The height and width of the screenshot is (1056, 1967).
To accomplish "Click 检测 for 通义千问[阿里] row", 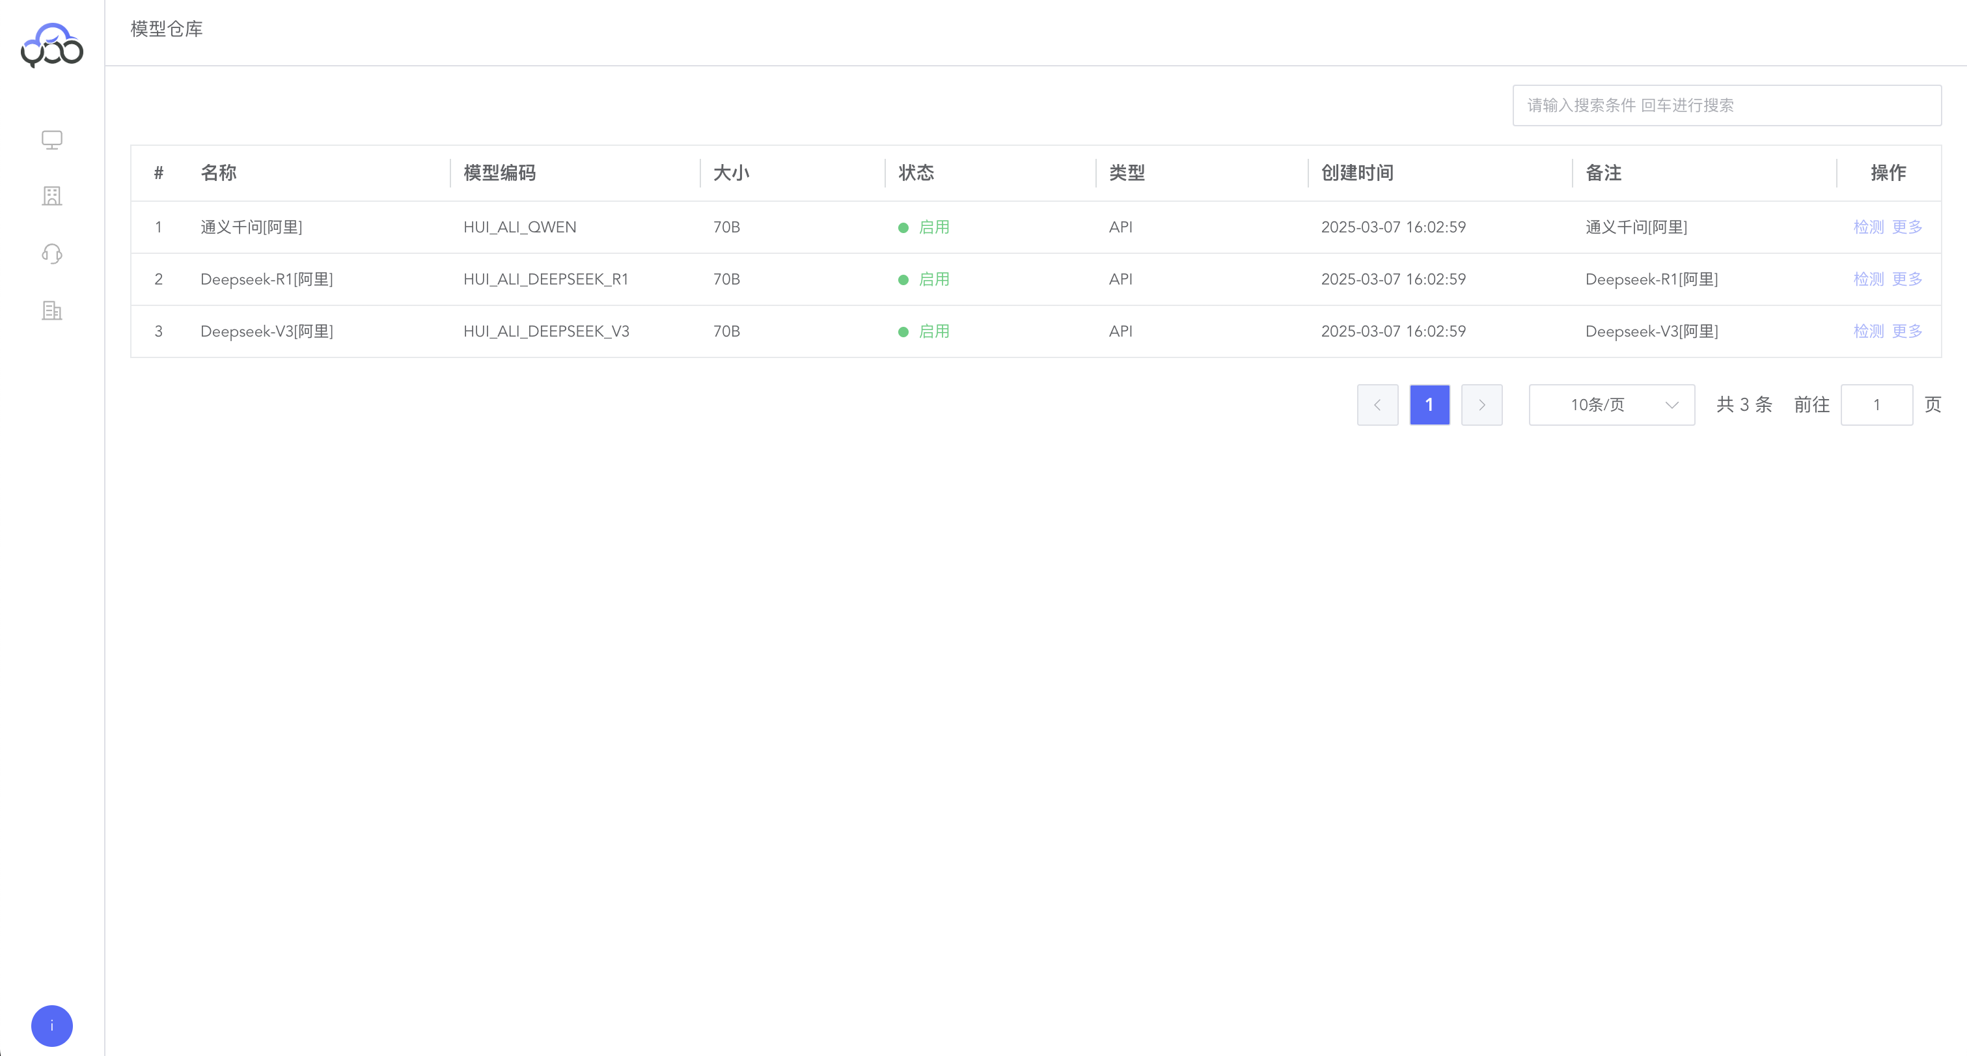I will pos(1869,227).
